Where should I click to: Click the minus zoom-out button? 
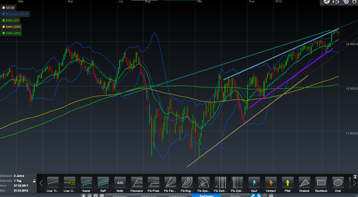tap(90, 196)
